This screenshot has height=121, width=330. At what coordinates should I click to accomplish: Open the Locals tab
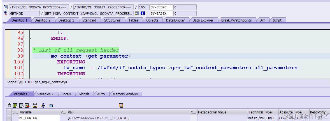click(x=66, y=94)
